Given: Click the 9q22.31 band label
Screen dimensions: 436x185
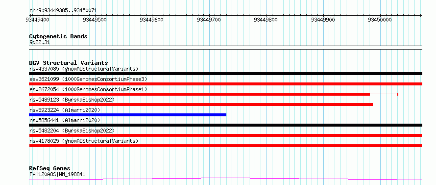Looking at the screenshot, I should click(x=40, y=43).
